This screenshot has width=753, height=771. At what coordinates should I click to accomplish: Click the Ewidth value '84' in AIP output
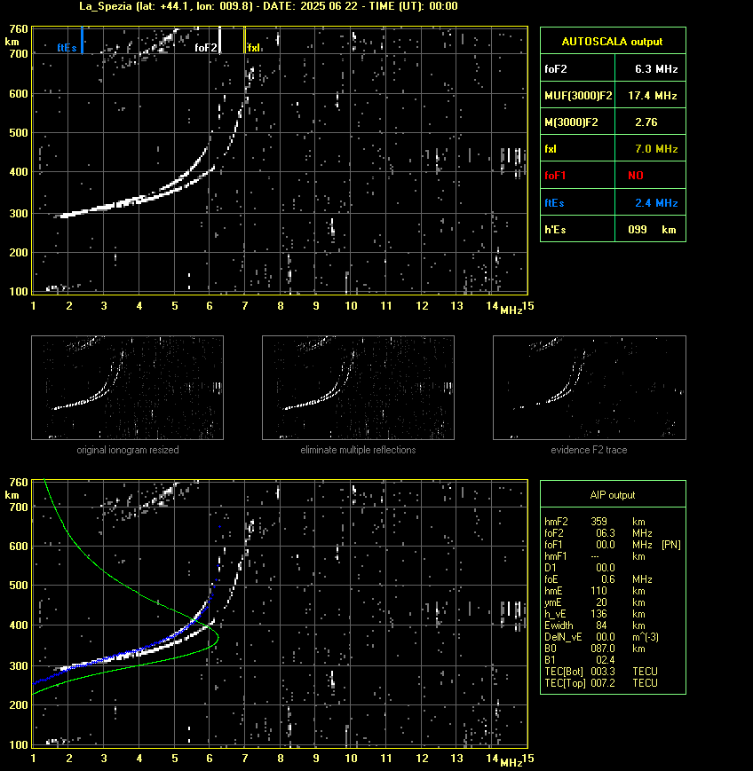(601, 625)
